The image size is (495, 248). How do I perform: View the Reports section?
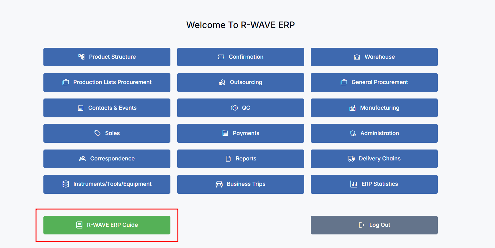pyautogui.click(x=240, y=159)
